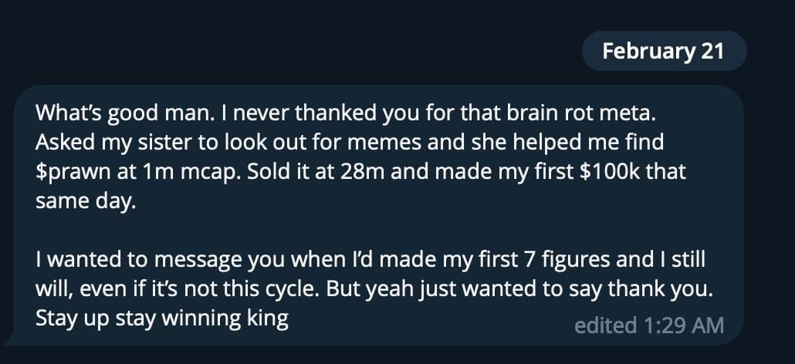Click the "edited" label on the message
Viewport: 795px width, 364px height.
pos(604,325)
